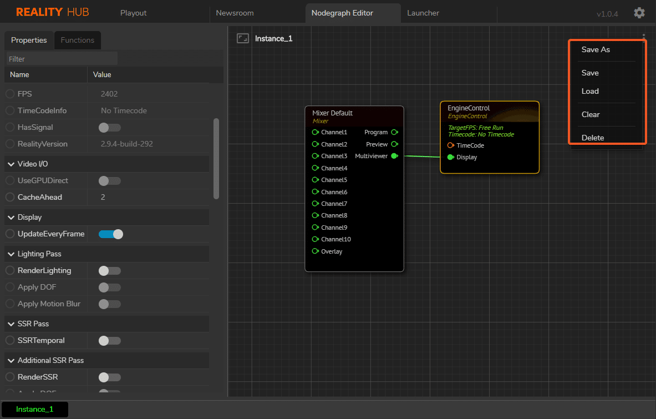Click the TimeCode pin on EngineControl
Viewport: 656px width, 419px height.
(450, 145)
